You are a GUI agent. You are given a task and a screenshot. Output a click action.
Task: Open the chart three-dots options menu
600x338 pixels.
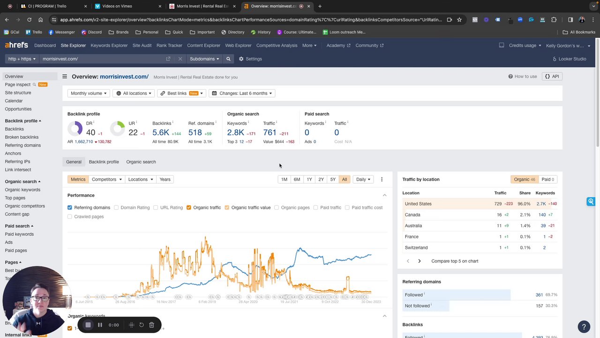[x=382, y=179]
